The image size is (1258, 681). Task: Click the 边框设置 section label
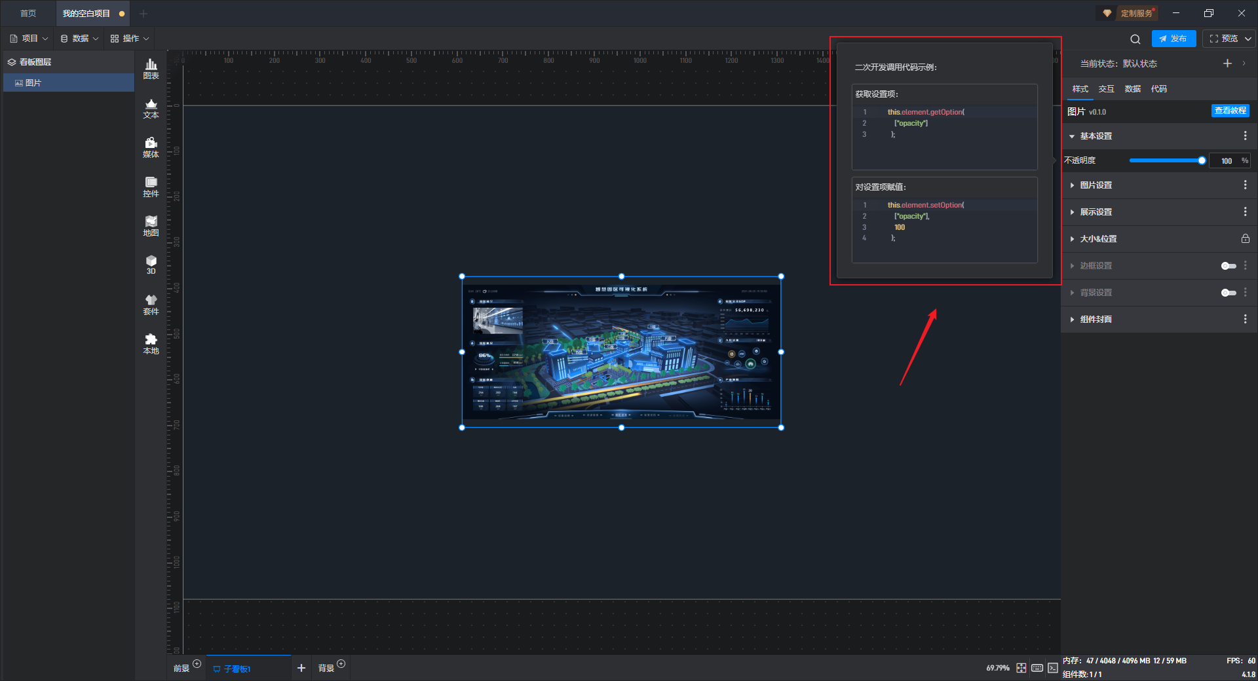point(1096,266)
